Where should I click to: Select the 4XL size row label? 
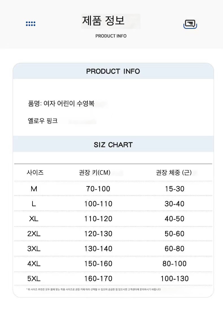point(34,264)
